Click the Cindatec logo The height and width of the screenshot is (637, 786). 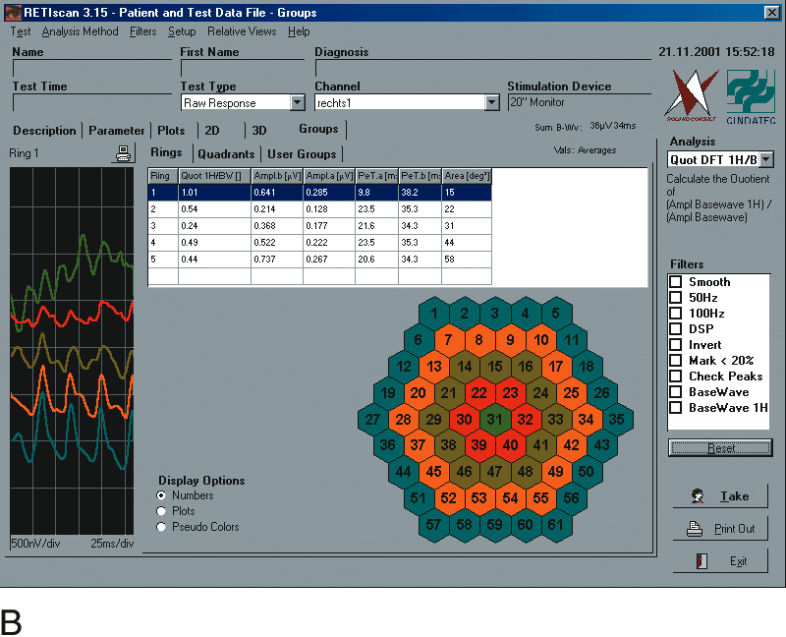coord(751,96)
